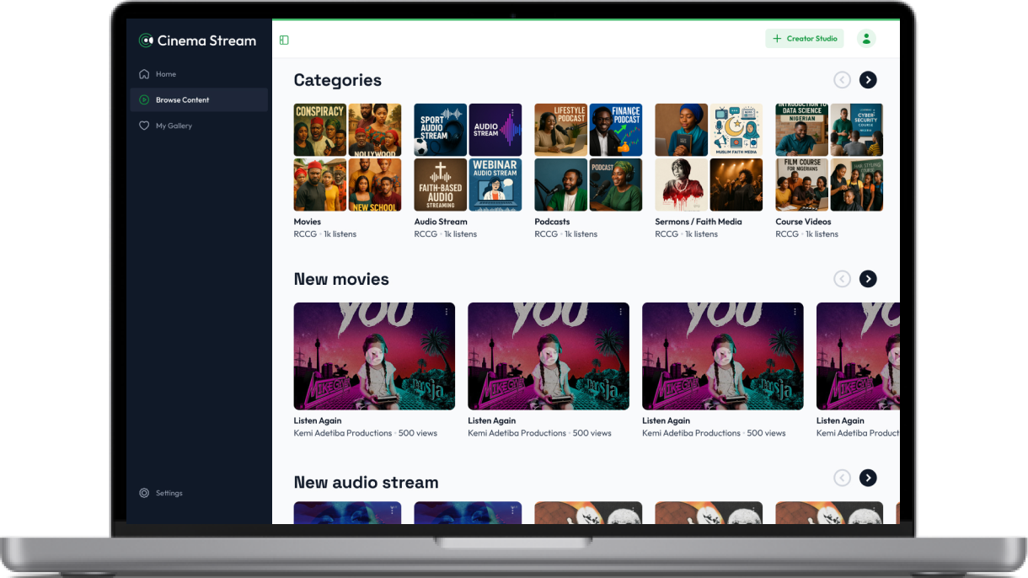The image size is (1028, 578).
Task: Go to previous Categories page arrow
Action: pyautogui.click(x=842, y=80)
